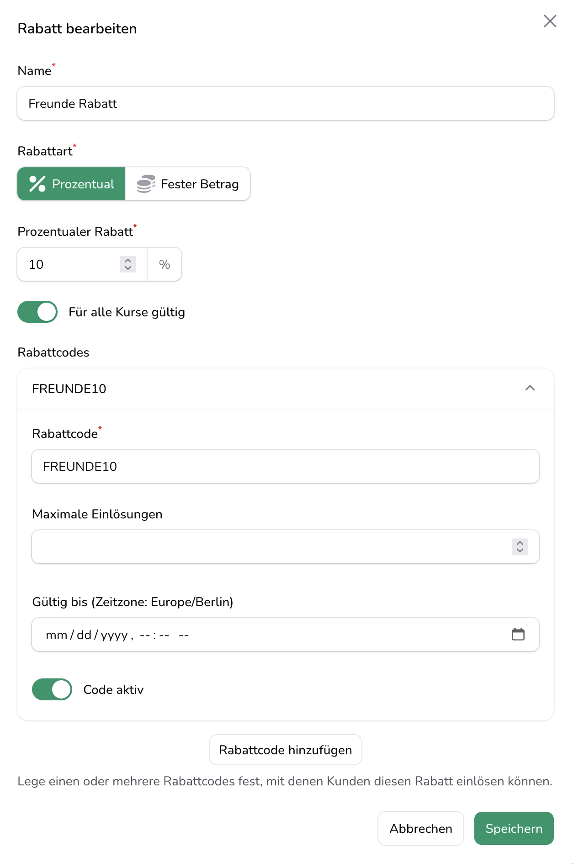Toggle Für alle Kurse gültig switch
Image resolution: width=573 pixels, height=864 pixels.
click(x=37, y=312)
